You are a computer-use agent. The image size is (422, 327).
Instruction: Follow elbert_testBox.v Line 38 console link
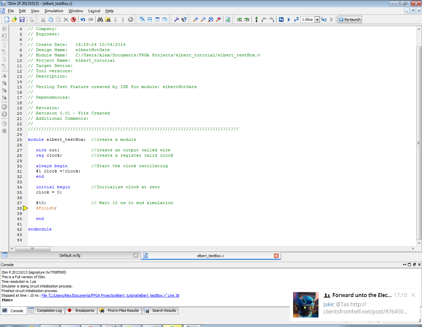[110, 295]
